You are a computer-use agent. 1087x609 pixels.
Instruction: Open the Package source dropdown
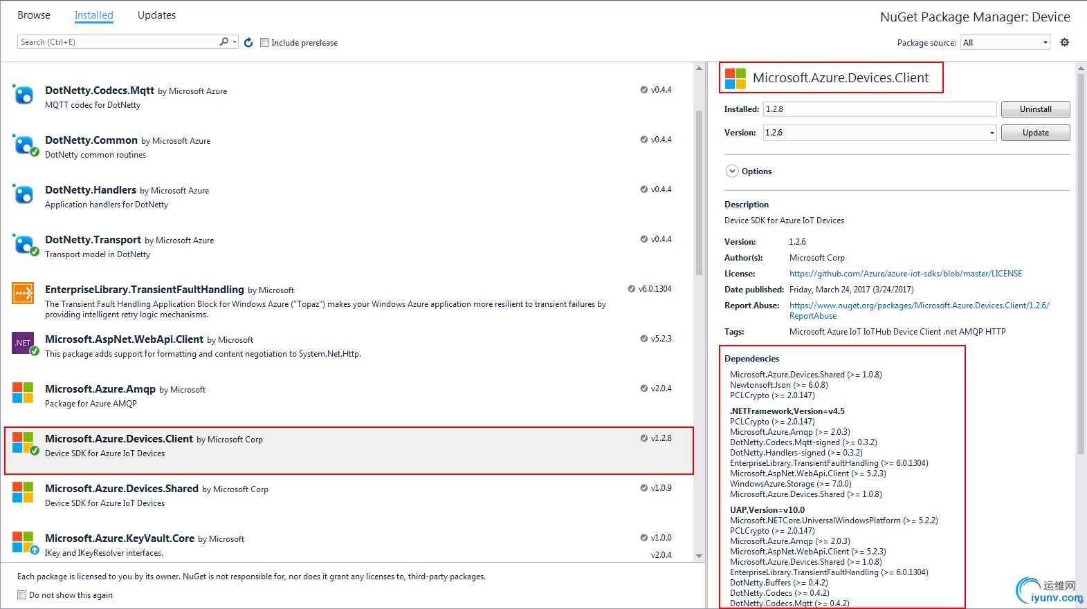click(x=1005, y=42)
